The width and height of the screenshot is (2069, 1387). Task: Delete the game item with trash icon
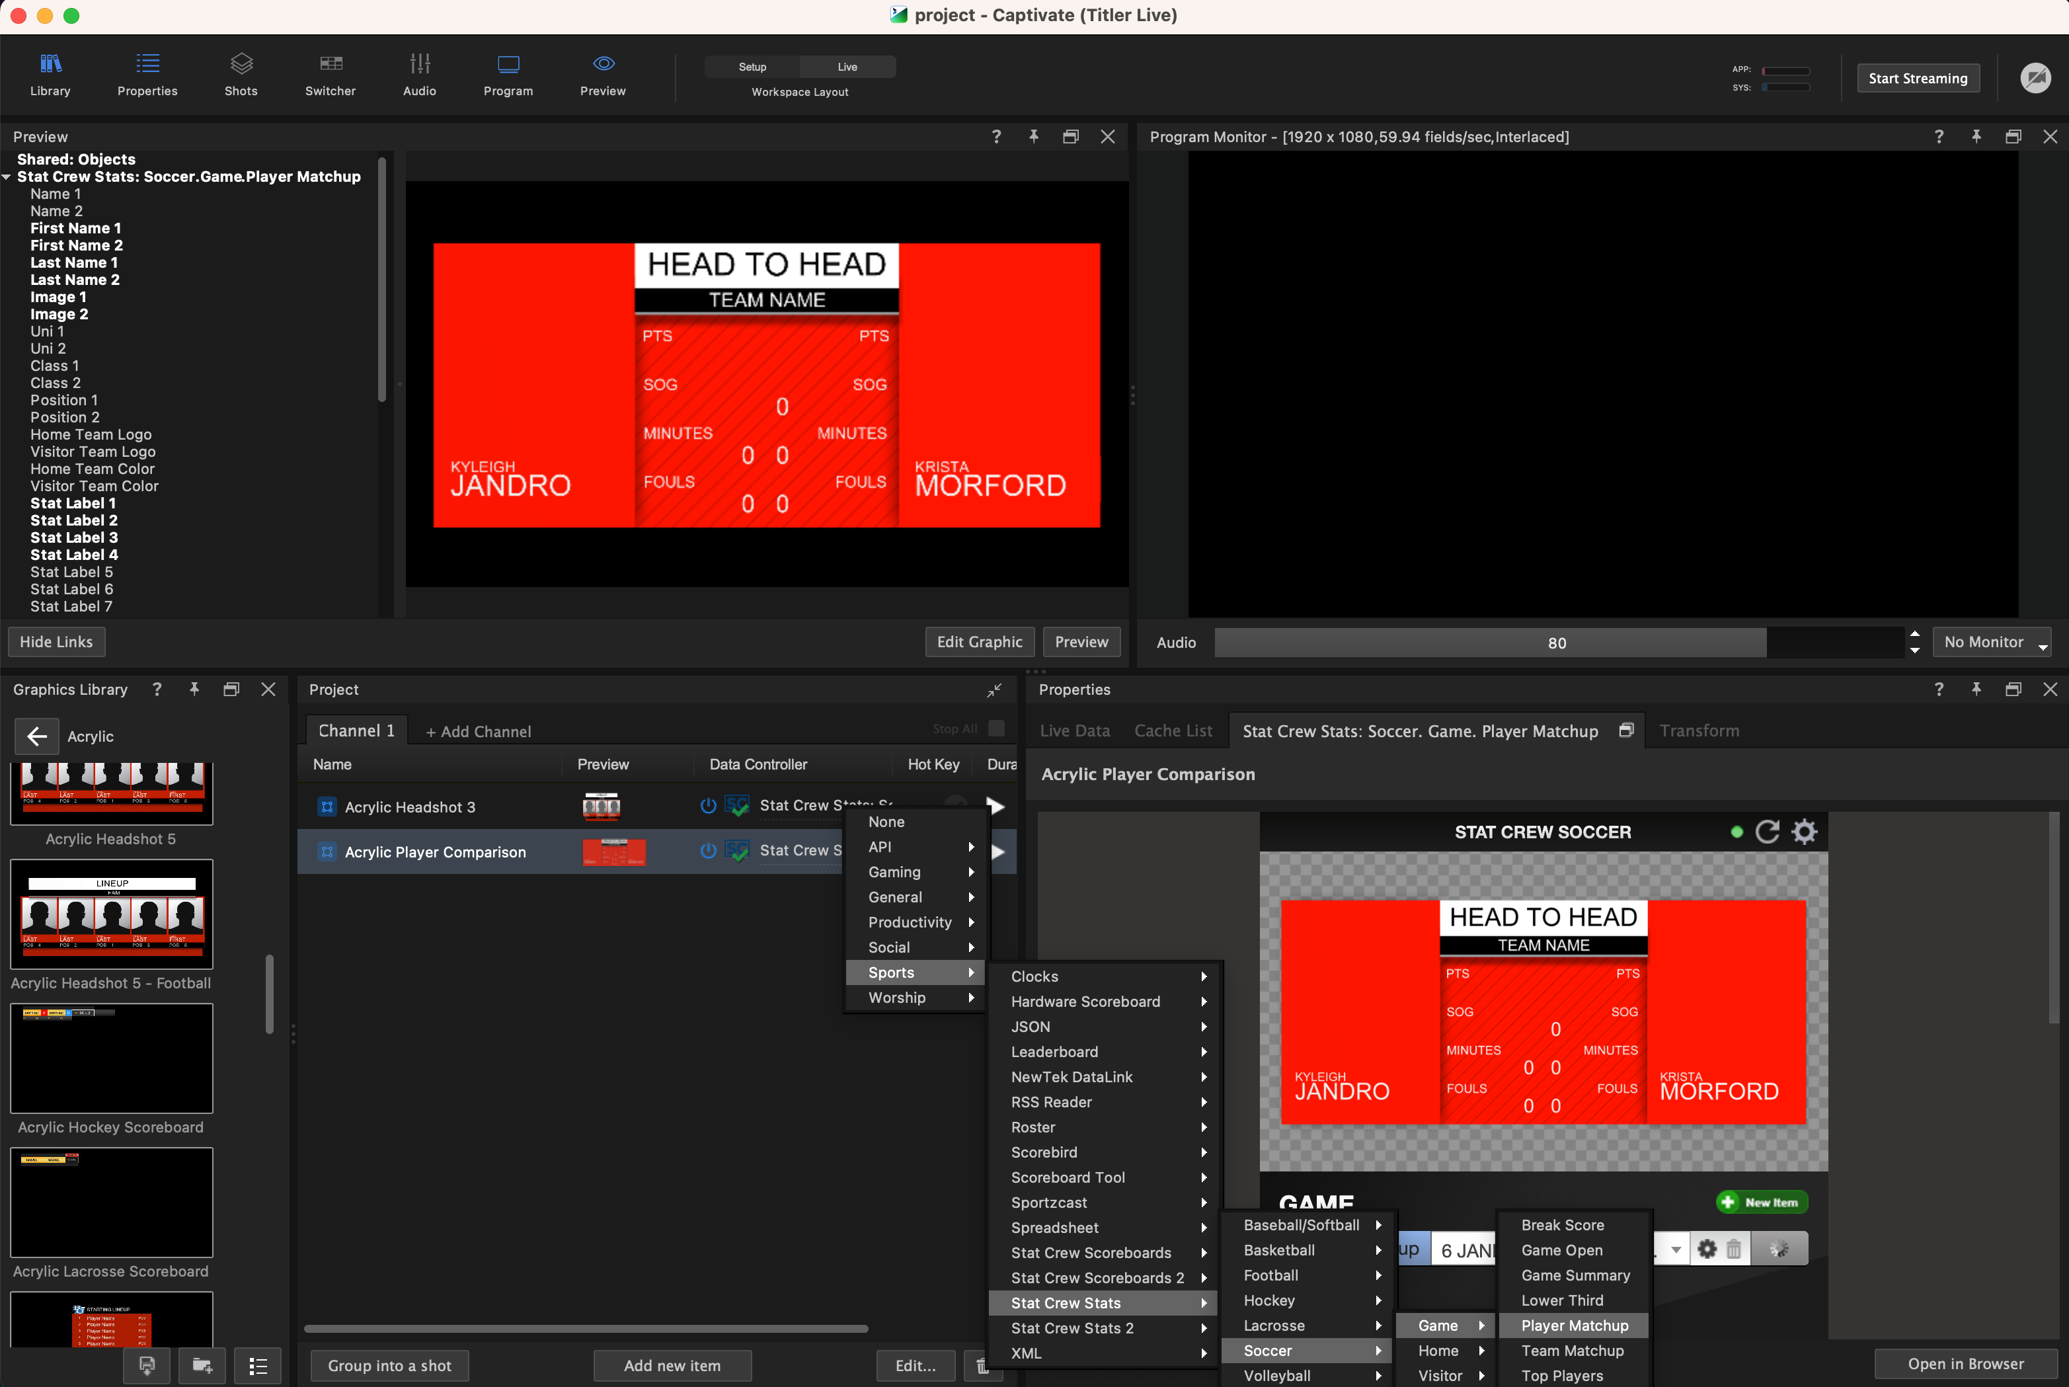[x=1733, y=1249]
